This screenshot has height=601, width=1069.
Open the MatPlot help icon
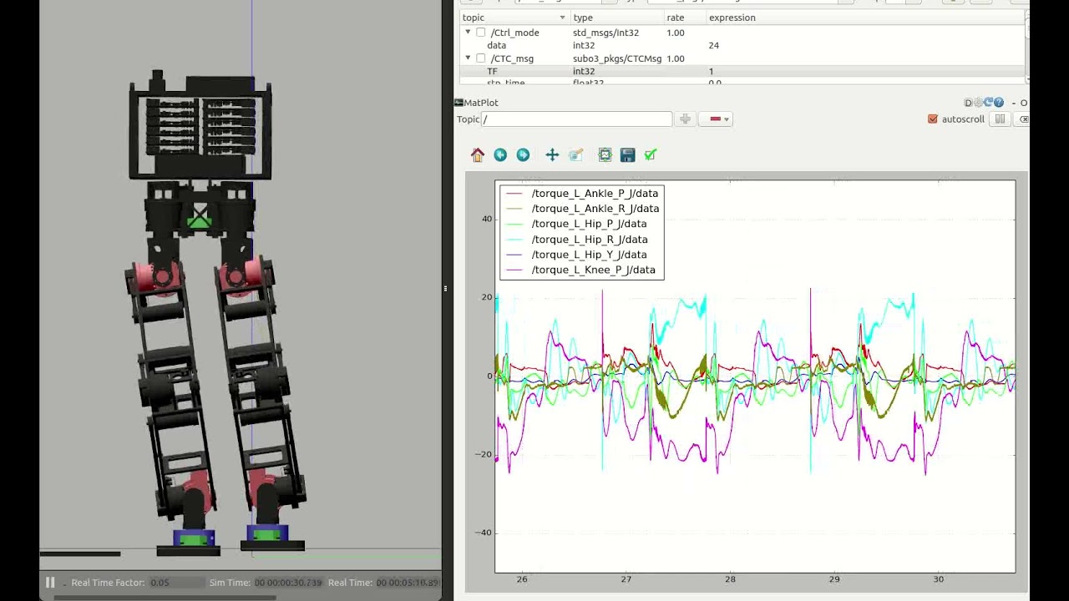click(999, 103)
